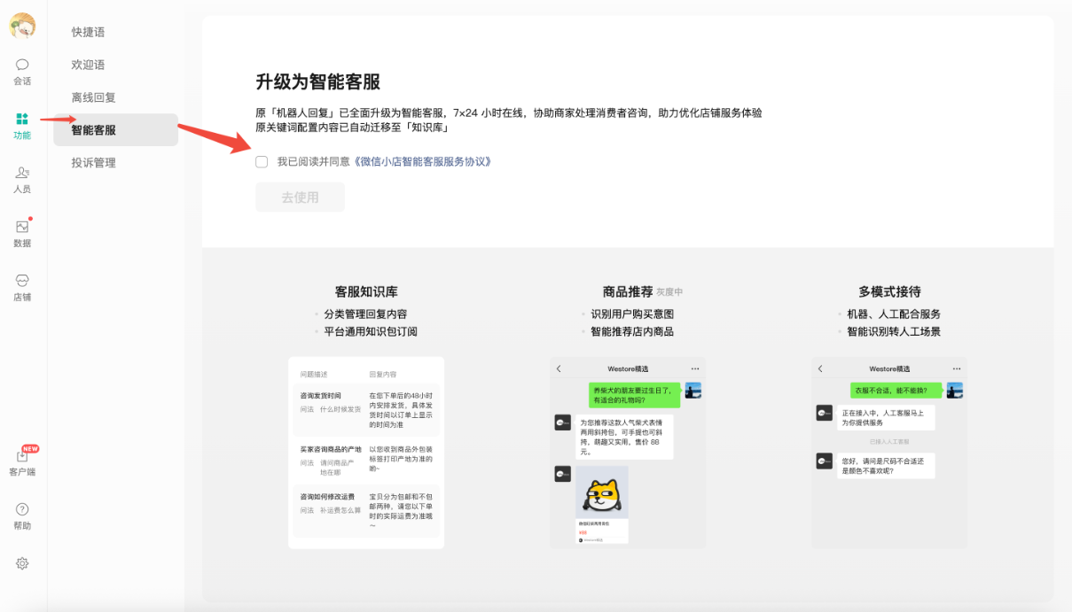This screenshot has width=1072, height=612.
Task: Select 快捷语 in the function menu
Action: click(x=89, y=32)
